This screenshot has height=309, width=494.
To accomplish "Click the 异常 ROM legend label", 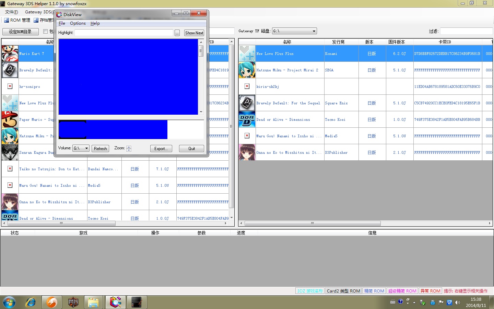I will (x=431, y=291).
